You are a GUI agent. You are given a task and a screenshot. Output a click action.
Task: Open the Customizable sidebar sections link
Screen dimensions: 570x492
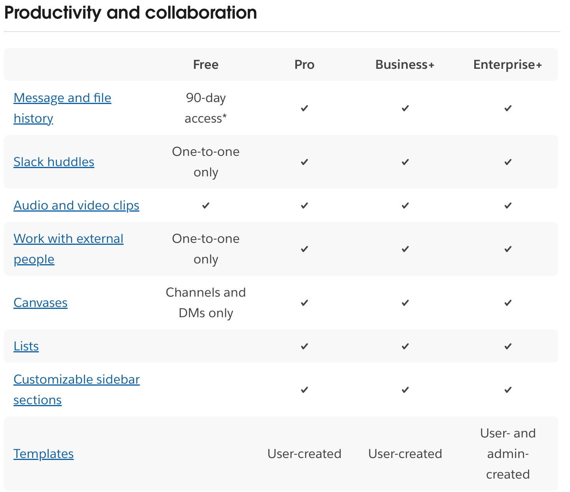click(76, 380)
